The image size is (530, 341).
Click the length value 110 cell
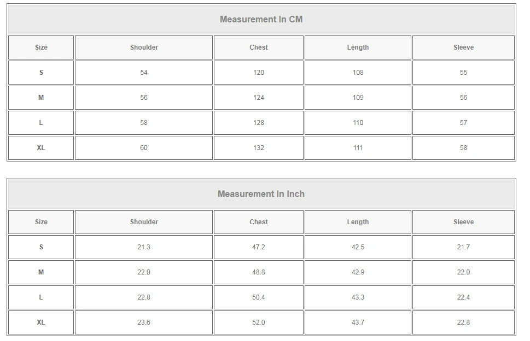[358, 123]
